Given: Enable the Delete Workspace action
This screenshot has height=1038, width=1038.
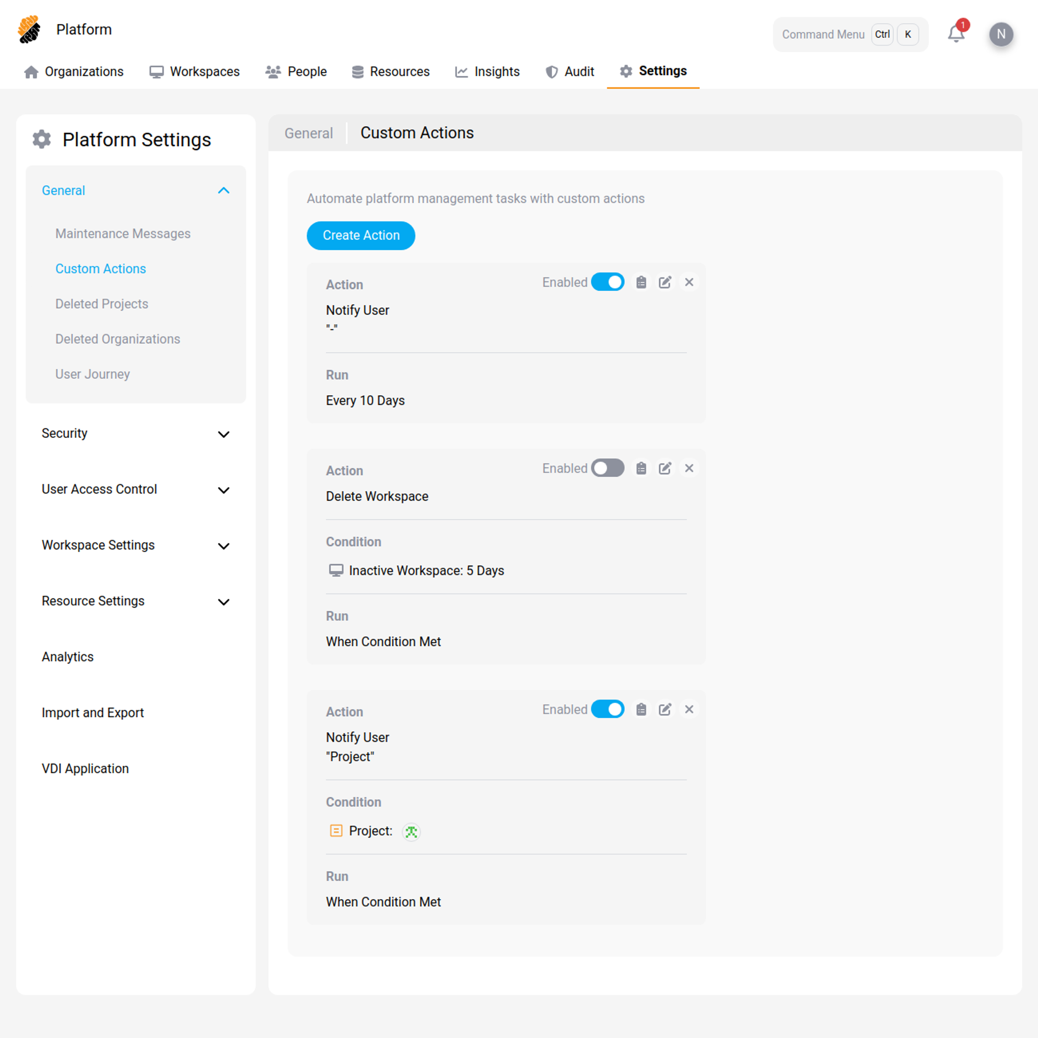Looking at the screenshot, I should click(x=608, y=468).
